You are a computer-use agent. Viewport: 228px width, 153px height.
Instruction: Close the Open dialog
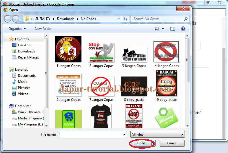pos(183,8)
